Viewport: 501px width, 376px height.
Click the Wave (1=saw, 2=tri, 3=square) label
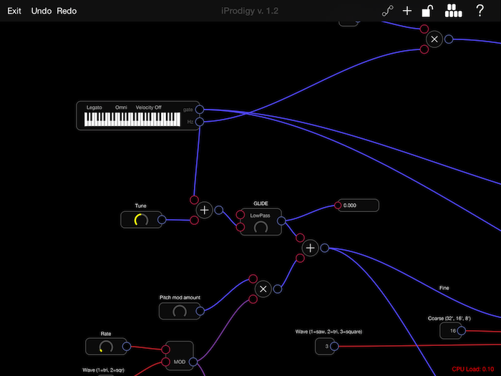(x=329, y=332)
